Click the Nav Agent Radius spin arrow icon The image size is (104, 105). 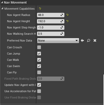pyautogui.click(x=62, y=15)
